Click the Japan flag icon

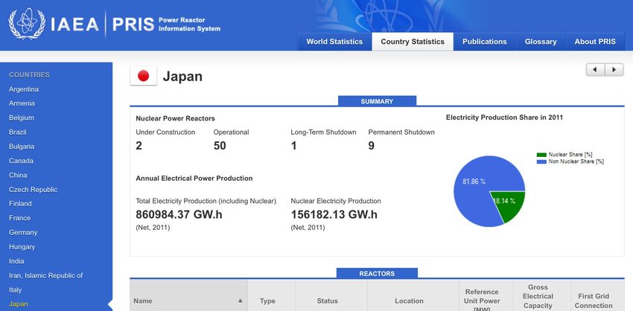tap(143, 76)
